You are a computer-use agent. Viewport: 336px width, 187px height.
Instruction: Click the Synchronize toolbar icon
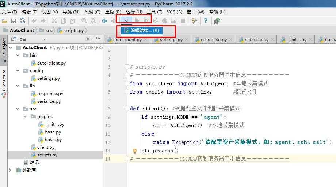tap(23, 21)
